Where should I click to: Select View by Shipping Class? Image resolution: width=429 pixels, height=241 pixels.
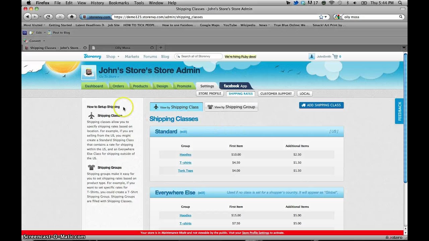176,106
